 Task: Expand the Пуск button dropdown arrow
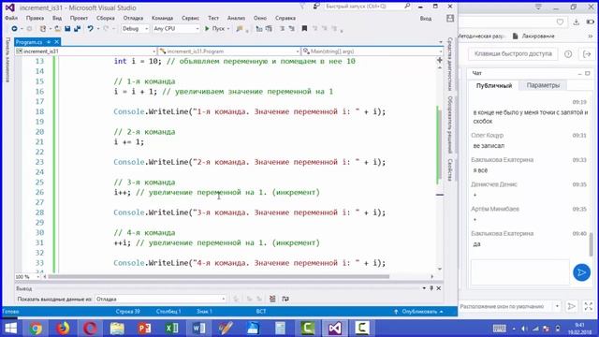click(228, 29)
